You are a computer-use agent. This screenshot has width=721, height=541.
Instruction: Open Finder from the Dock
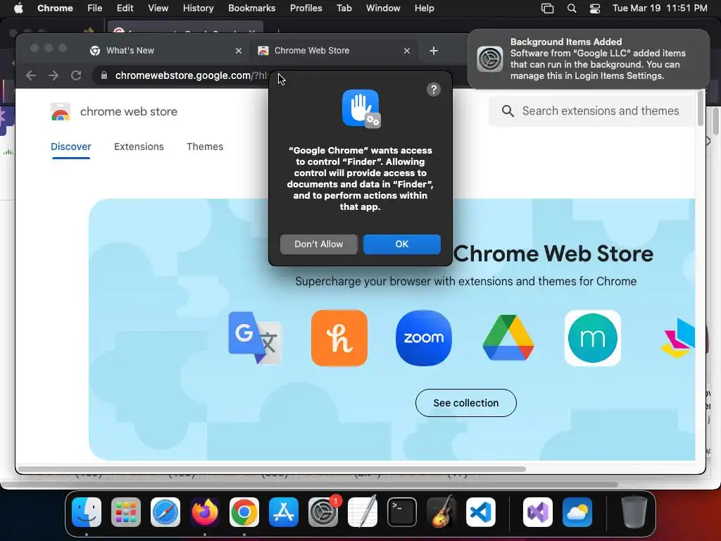87,512
